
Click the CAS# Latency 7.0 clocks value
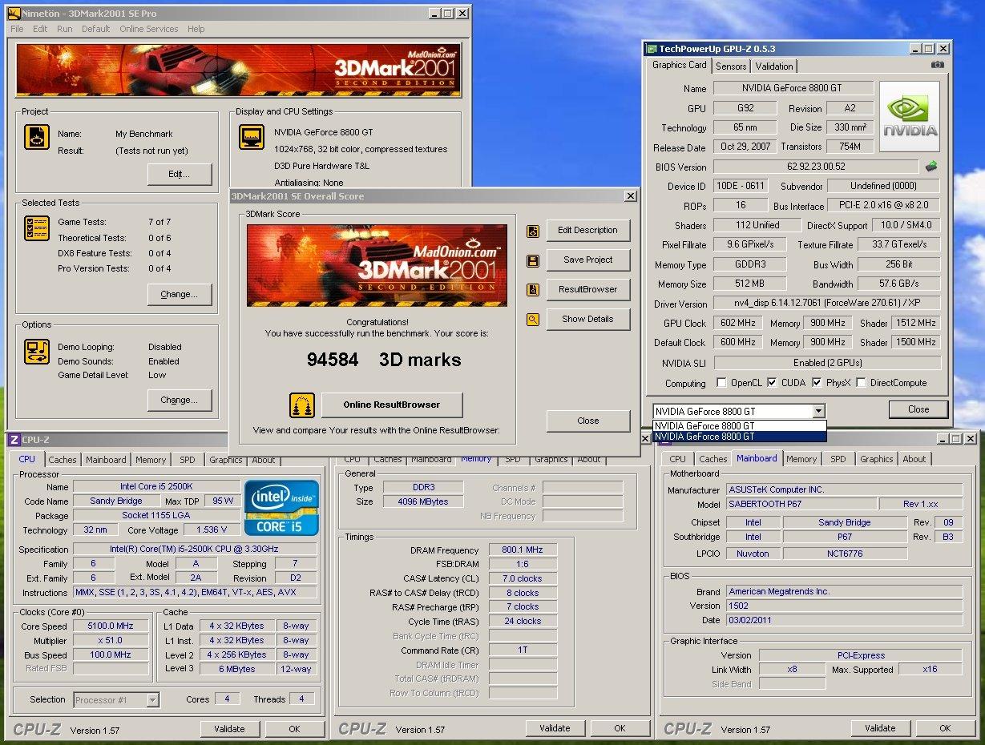[x=523, y=578]
